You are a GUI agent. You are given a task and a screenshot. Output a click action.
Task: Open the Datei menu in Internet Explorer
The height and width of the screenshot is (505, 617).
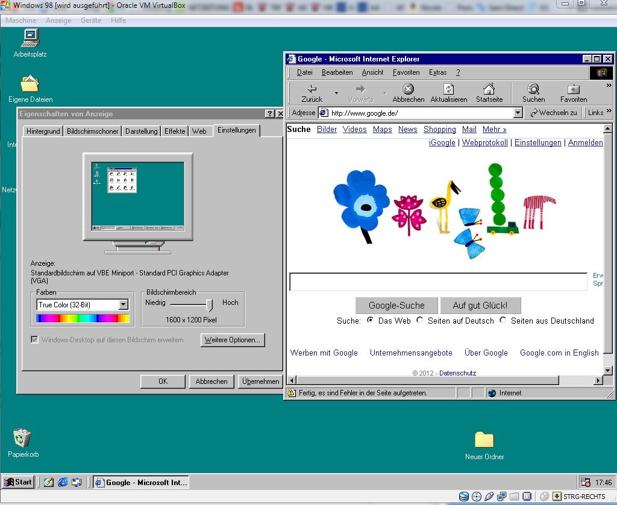coord(304,72)
